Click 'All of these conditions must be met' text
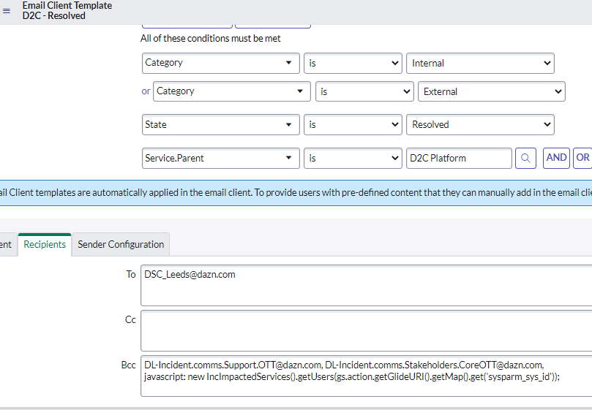Viewport: 592px width, 410px height. 210,39
